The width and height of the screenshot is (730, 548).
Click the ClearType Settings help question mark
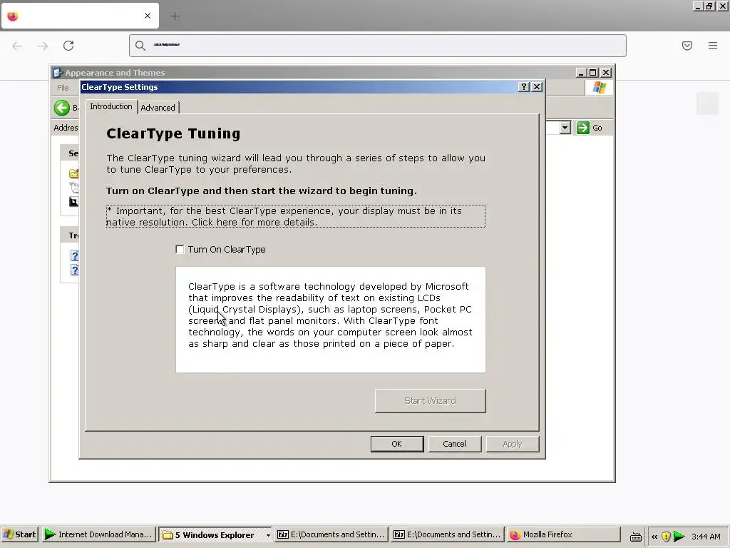click(x=524, y=87)
